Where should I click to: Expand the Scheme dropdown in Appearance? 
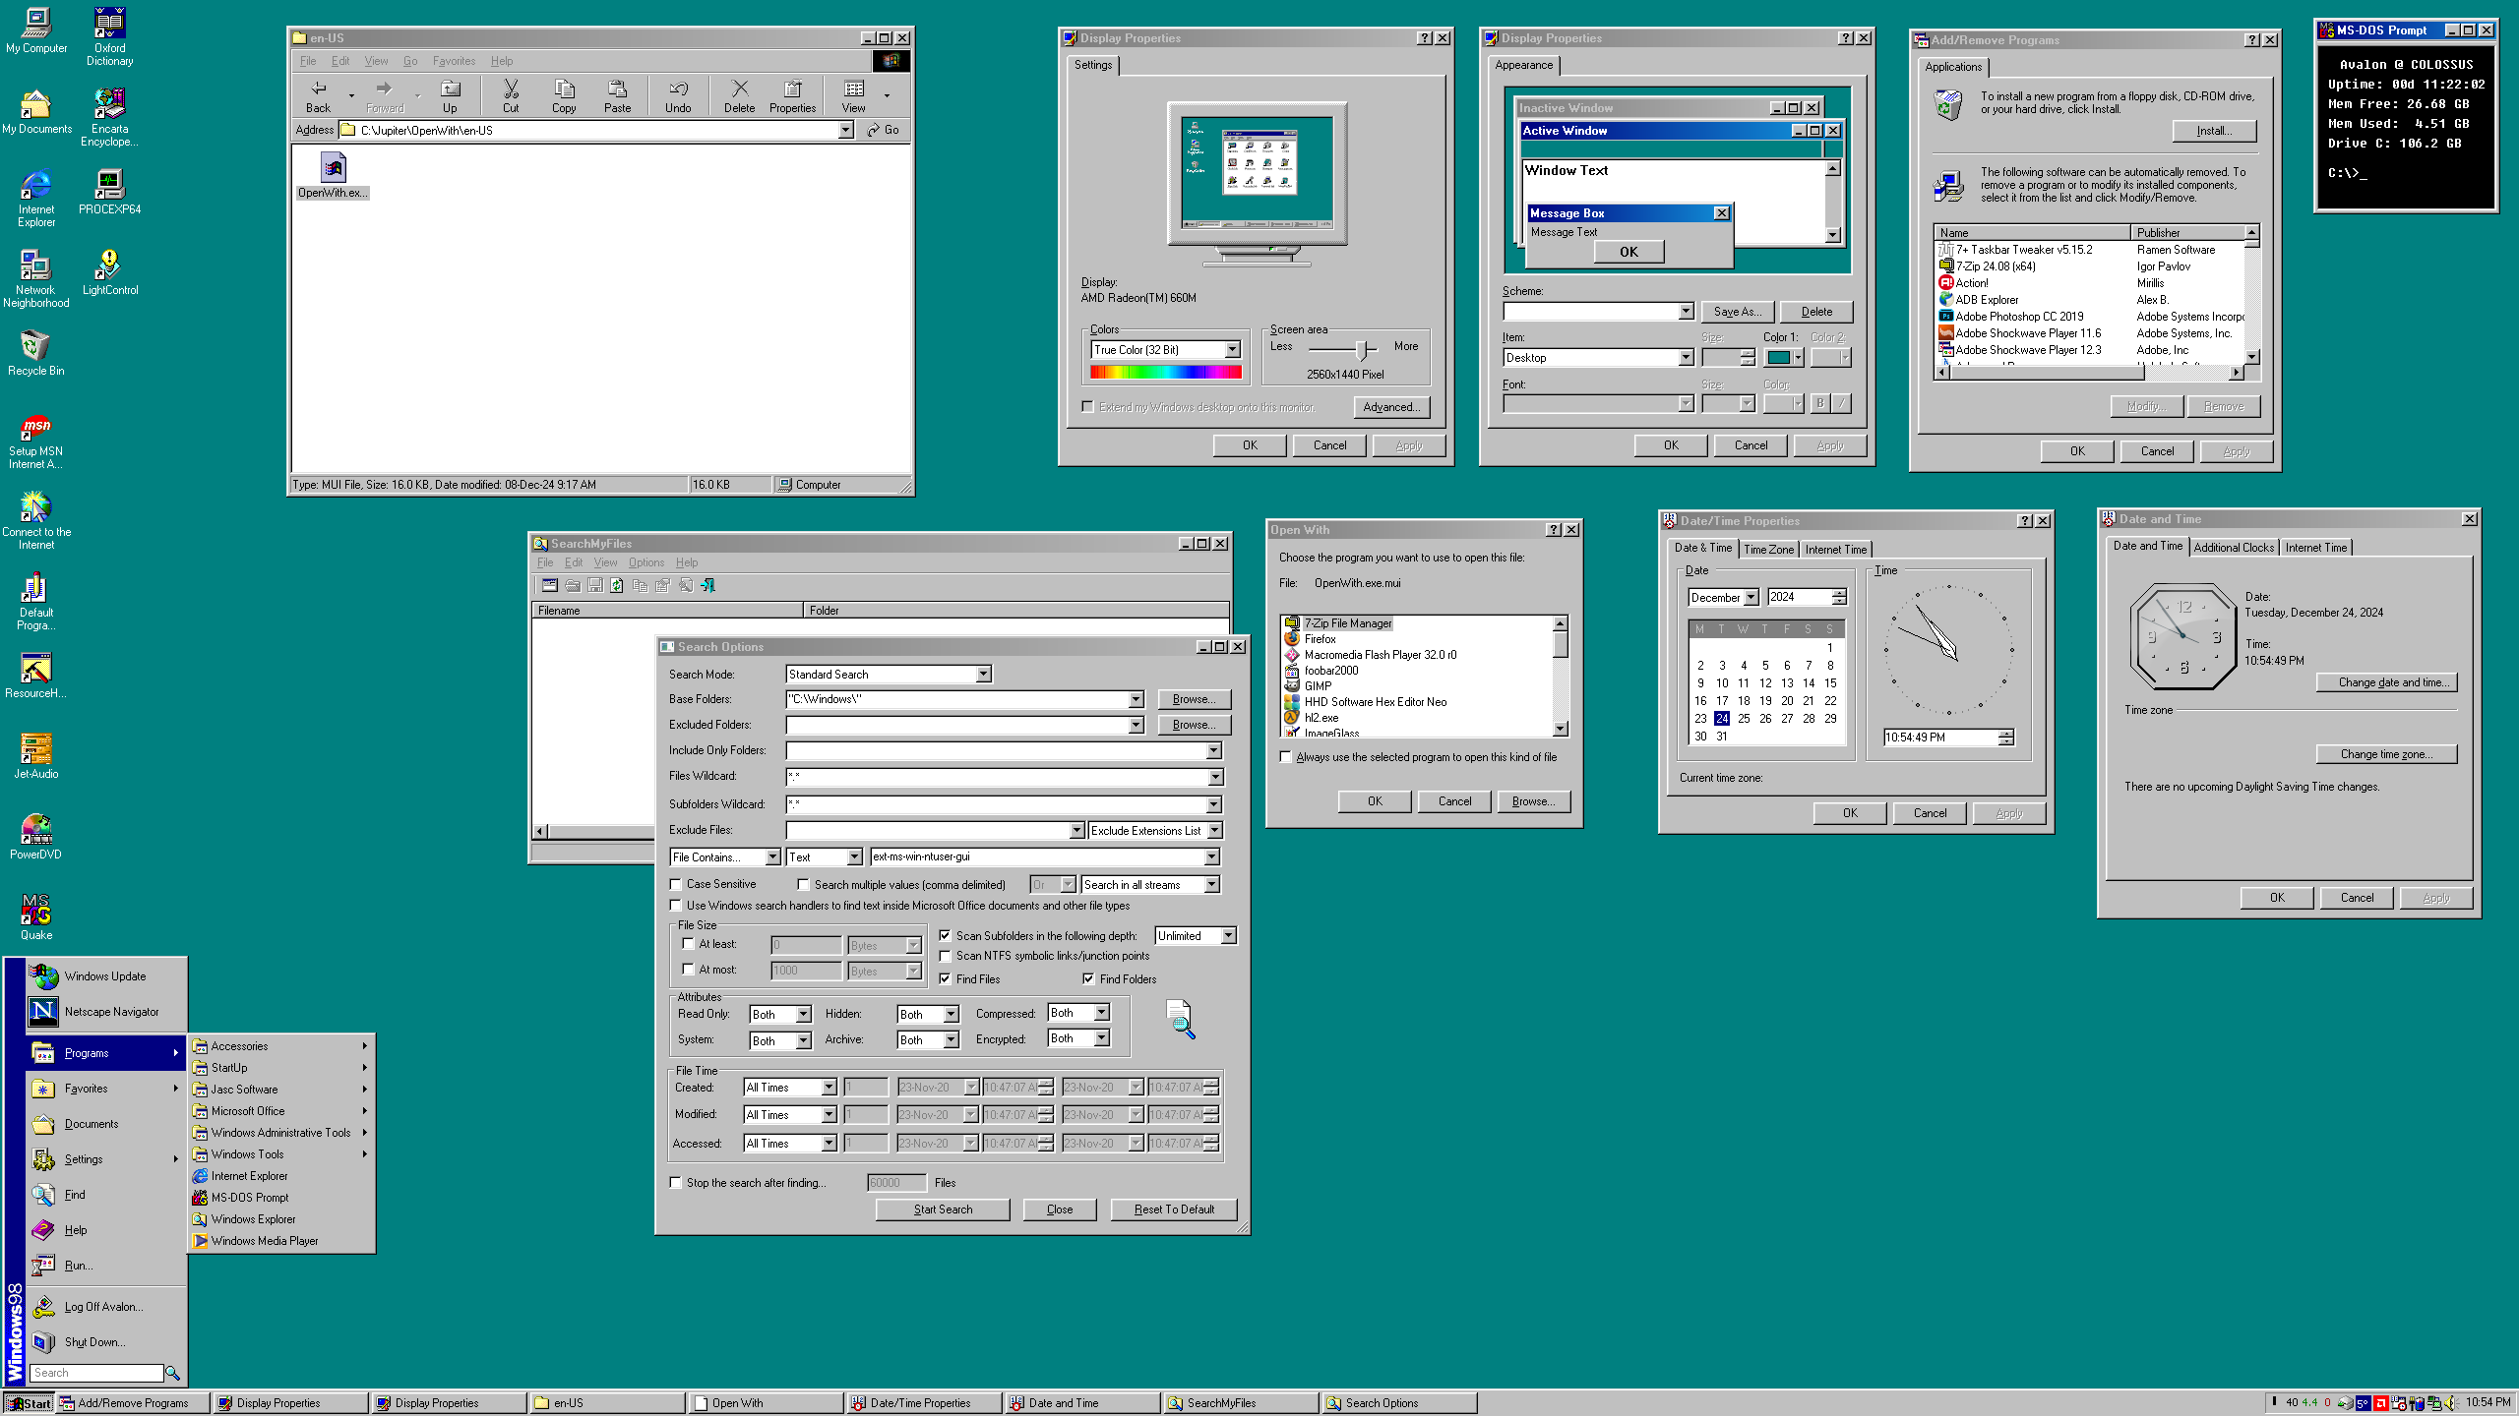(1686, 312)
